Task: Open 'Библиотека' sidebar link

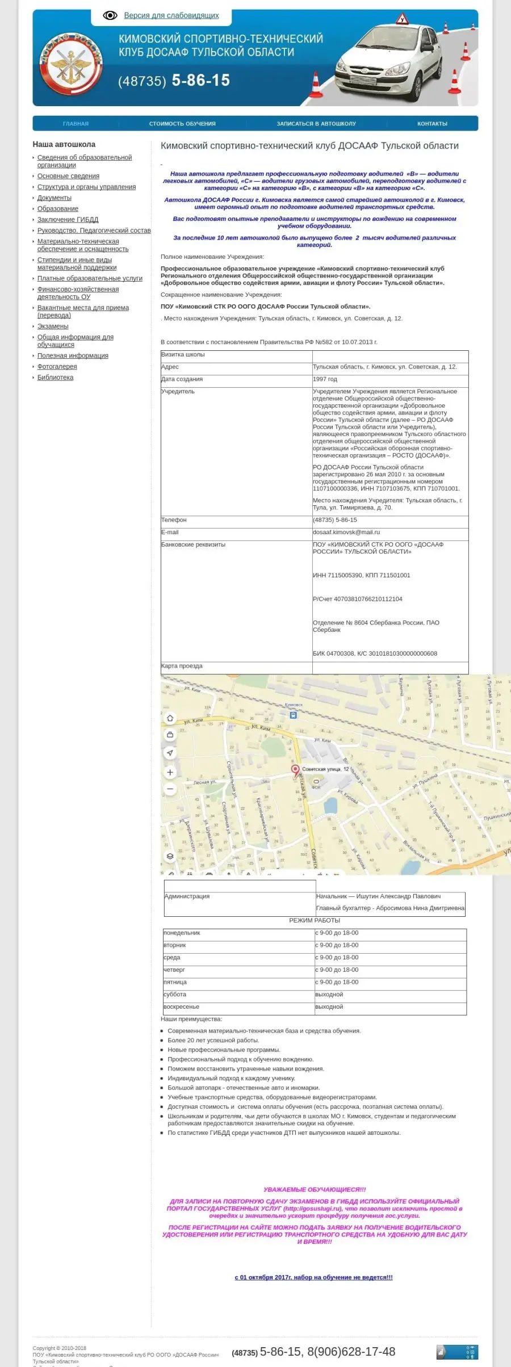Action: [x=55, y=377]
